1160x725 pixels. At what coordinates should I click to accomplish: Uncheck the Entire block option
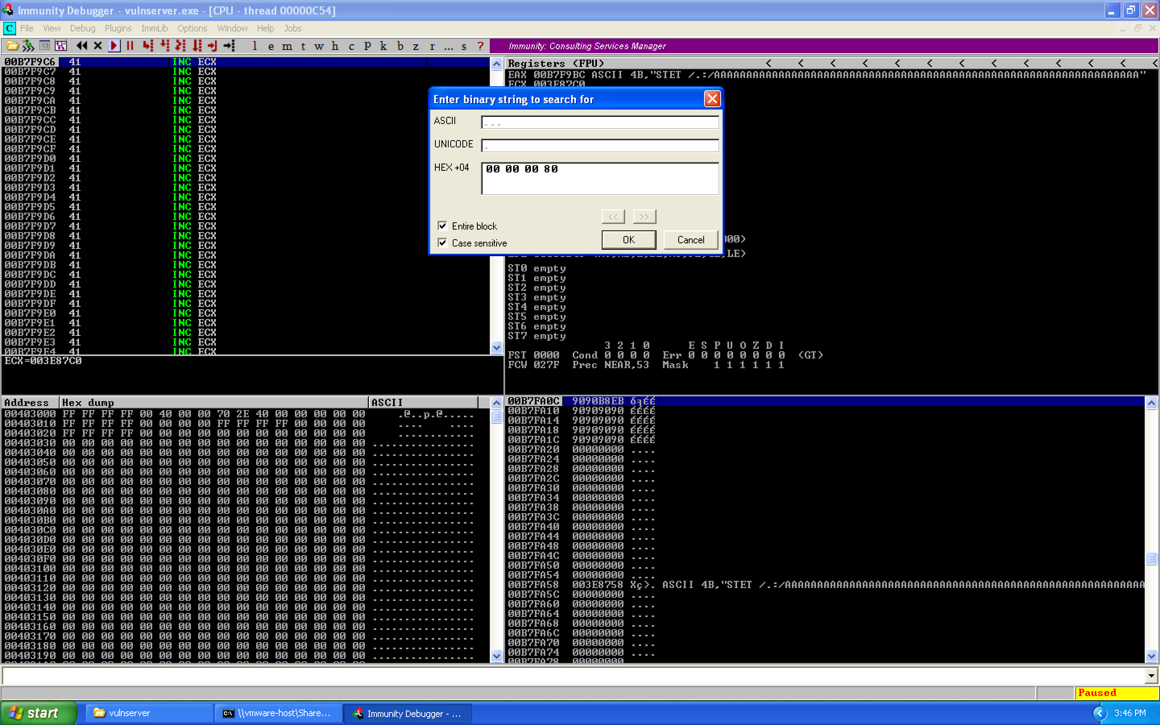tap(442, 226)
